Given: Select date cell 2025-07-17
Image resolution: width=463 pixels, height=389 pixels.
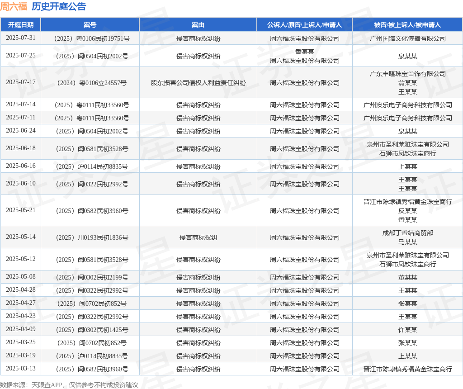Looking at the screenshot, I should coord(21,82).
